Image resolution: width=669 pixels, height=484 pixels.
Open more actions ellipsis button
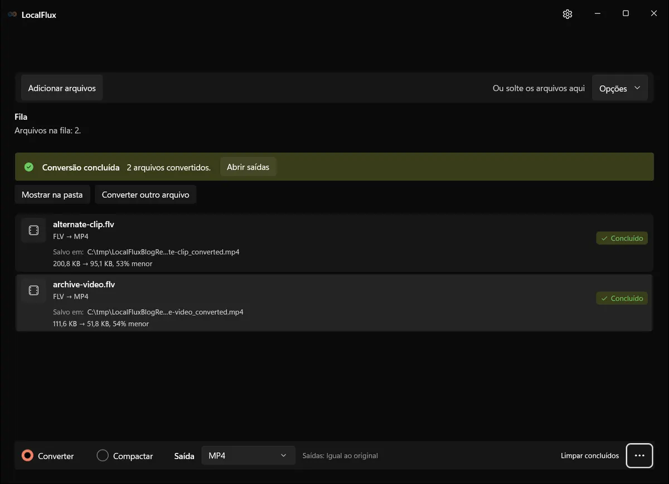(639, 456)
